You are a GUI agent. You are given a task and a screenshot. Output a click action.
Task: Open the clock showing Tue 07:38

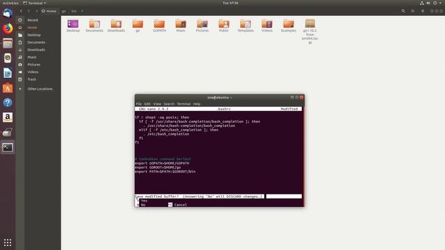pyautogui.click(x=230, y=3)
